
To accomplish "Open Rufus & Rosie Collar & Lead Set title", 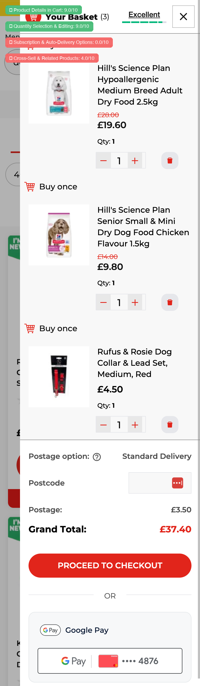I will click(x=134, y=363).
